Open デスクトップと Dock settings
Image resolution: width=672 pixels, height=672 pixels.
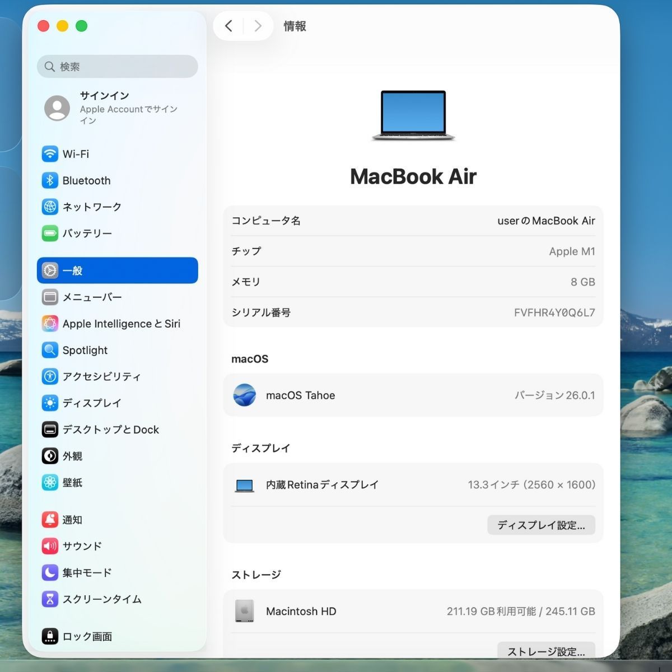pyautogui.click(x=110, y=430)
